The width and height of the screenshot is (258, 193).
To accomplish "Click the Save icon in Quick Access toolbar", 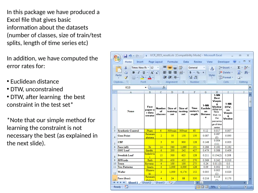I will pyautogui.click(x=125, y=56).
